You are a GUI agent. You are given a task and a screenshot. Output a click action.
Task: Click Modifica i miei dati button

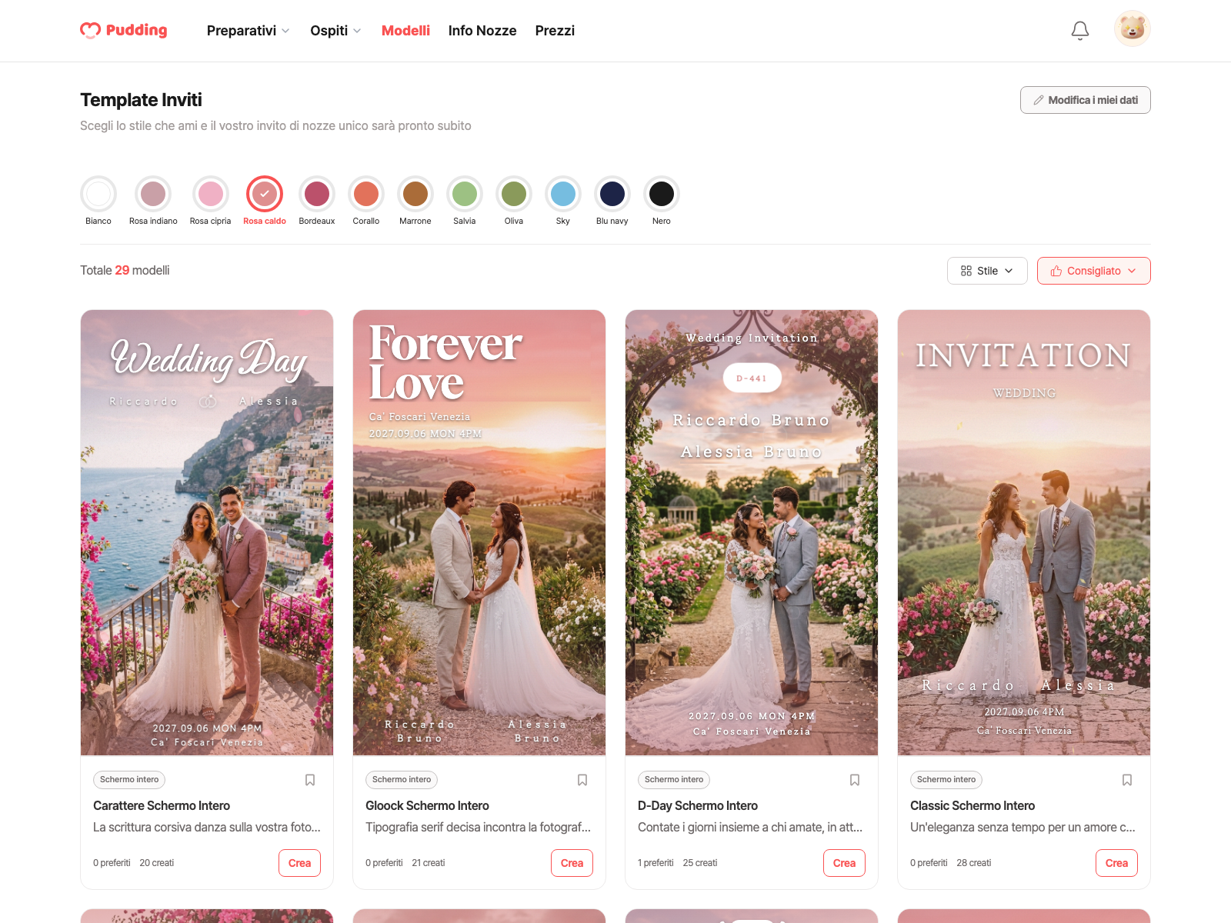pyautogui.click(x=1086, y=100)
